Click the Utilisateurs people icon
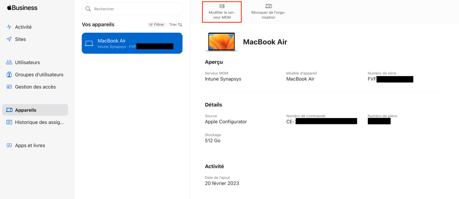 [x=9, y=63]
